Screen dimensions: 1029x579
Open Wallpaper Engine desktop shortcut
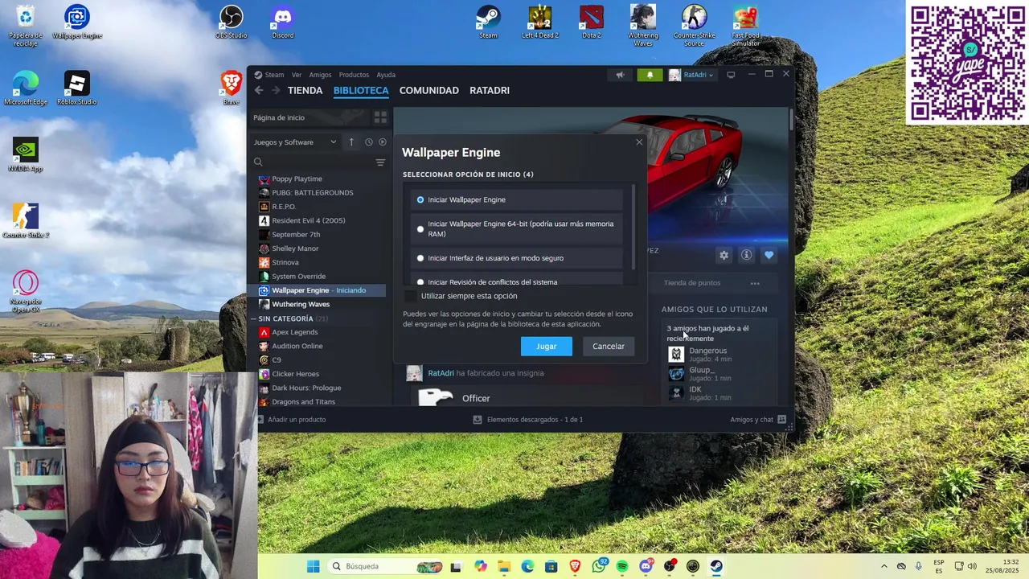point(77,23)
